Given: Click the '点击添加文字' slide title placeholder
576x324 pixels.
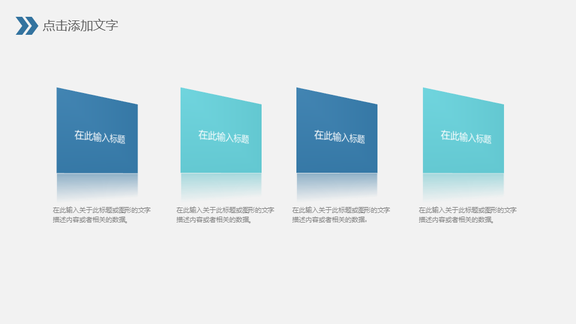Looking at the screenshot, I should tap(80, 26).
